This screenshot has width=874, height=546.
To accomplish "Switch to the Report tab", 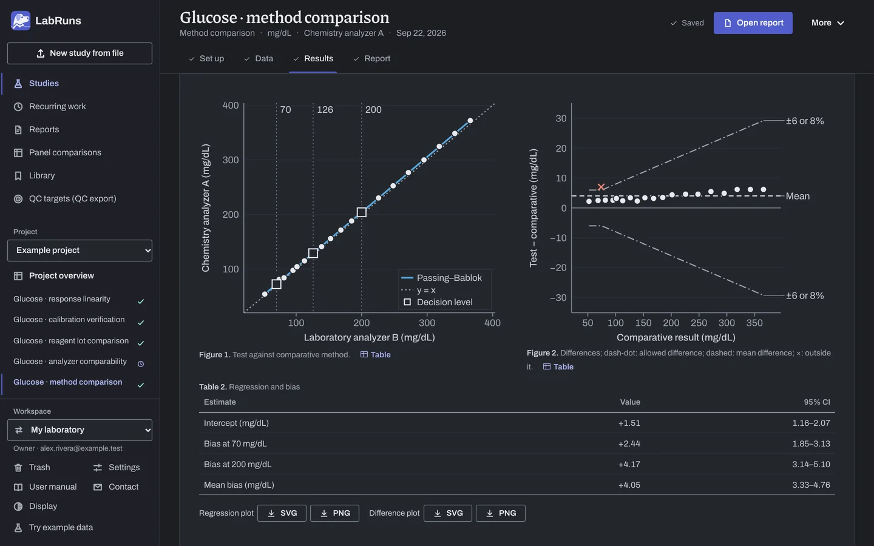I will (371, 58).
